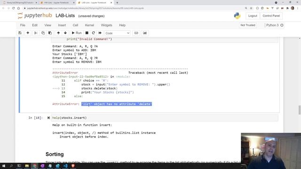Open the command palette keyboard icon
The width and height of the screenshot is (301, 169).
(136, 33)
